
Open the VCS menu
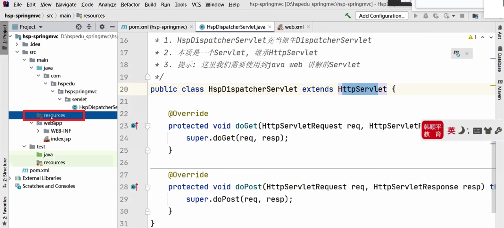(x=196, y=4)
